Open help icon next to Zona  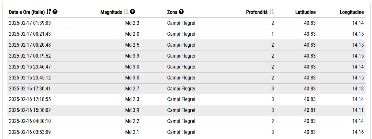point(181,12)
